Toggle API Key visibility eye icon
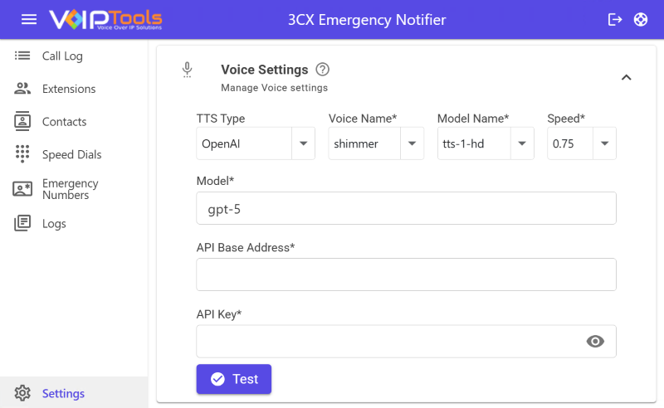This screenshot has width=664, height=408. point(595,341)
